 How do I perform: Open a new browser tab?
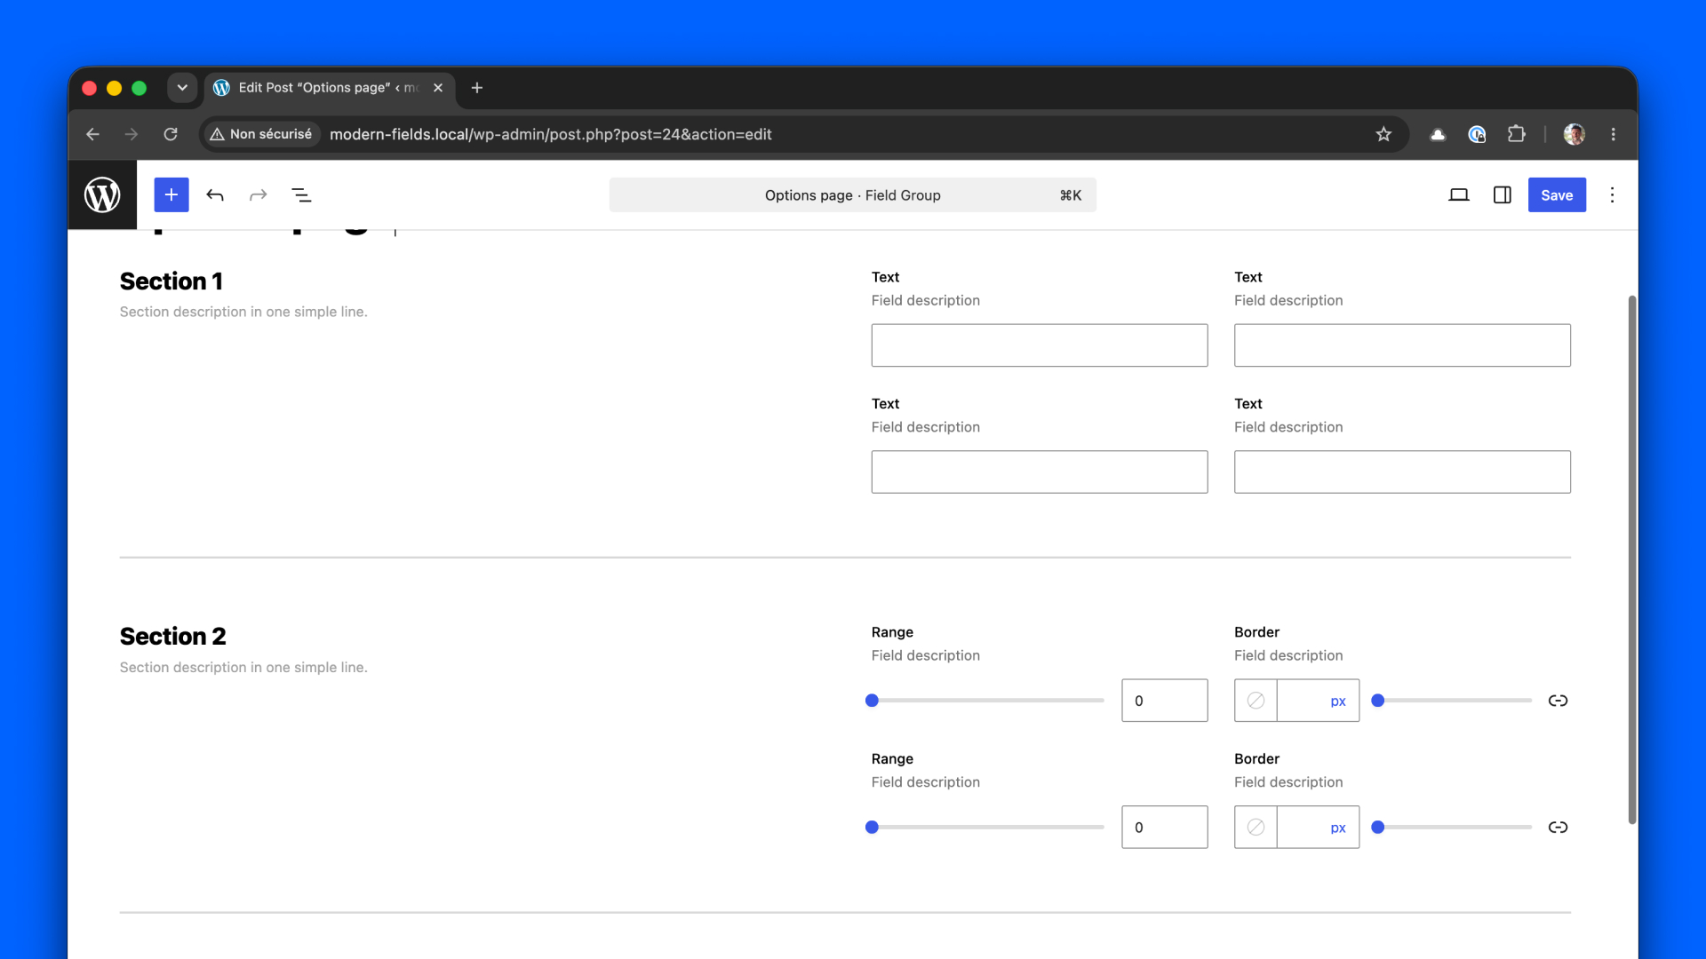(x=477, y=87)
